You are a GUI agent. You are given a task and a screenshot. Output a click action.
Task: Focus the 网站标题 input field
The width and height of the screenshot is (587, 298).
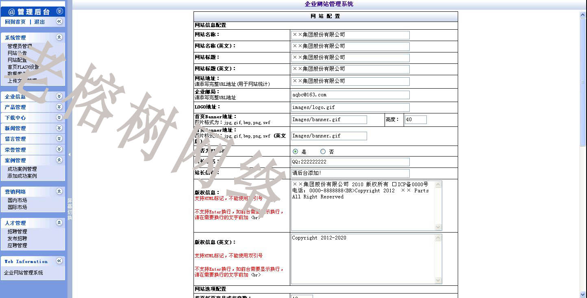click(x=350, y=58)
